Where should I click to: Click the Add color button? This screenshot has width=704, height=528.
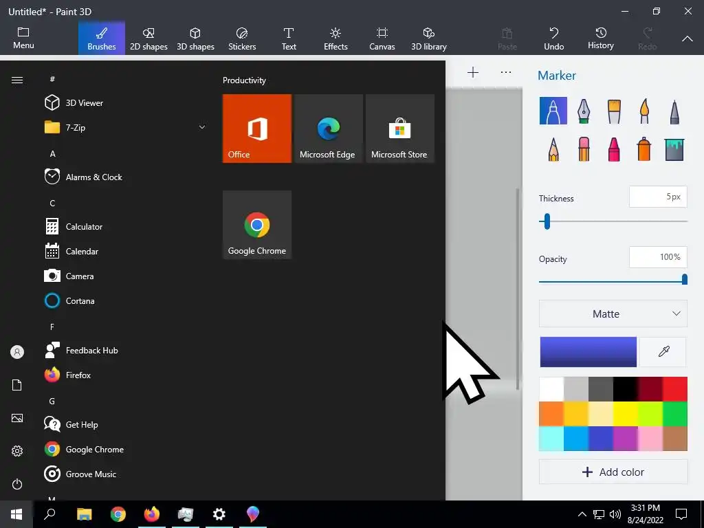click(x=613, y=472)
